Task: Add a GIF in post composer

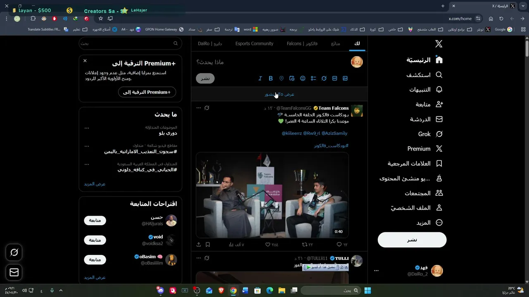Action: [335, 78]
